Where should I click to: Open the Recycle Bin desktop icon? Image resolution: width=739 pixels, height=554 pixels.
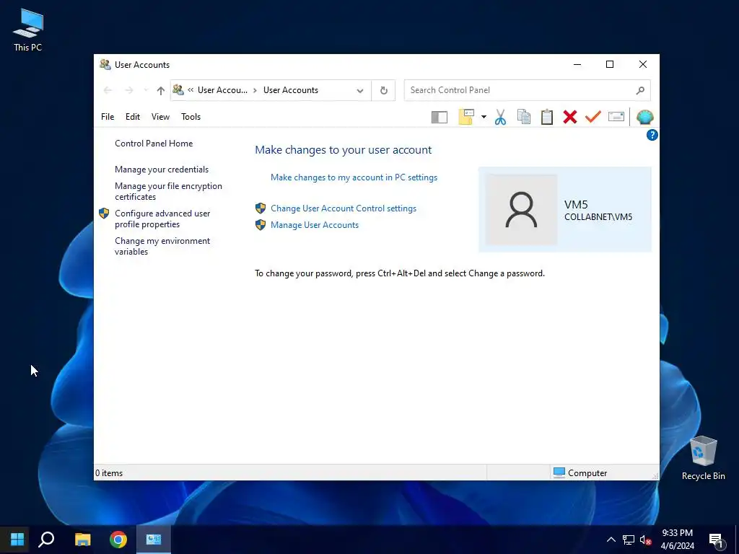703,458
